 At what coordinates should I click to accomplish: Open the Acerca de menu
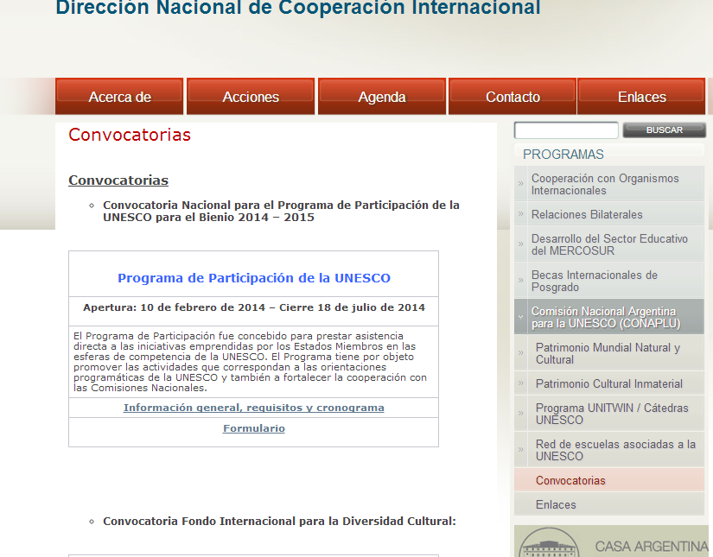pyautogui.click(x=119, y=97)
